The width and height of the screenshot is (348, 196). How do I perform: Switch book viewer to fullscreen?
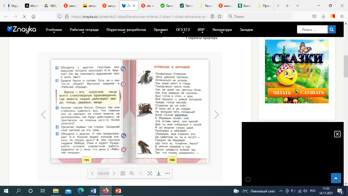tap(150, 174)
